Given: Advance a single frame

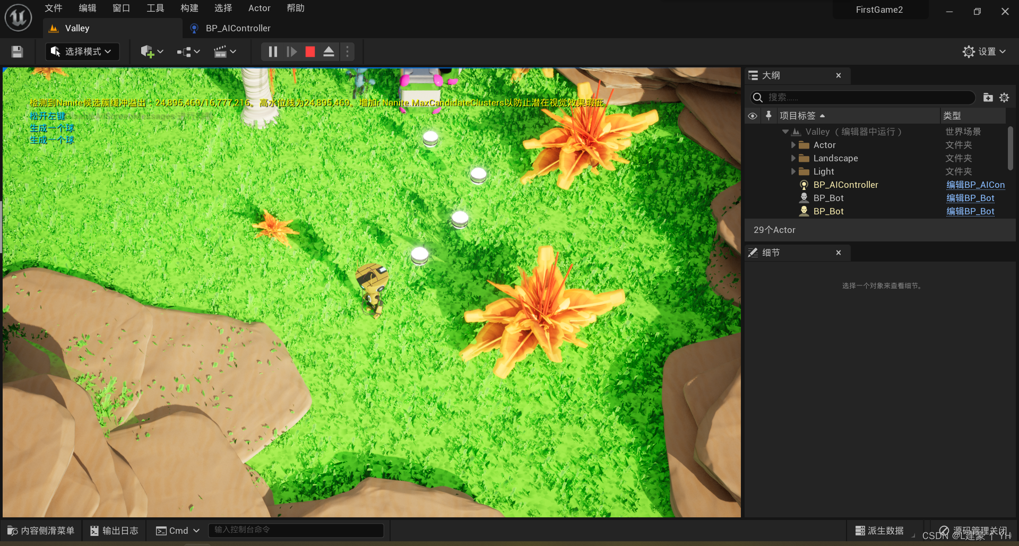Looking at the screenshot, I should (291, 51).
